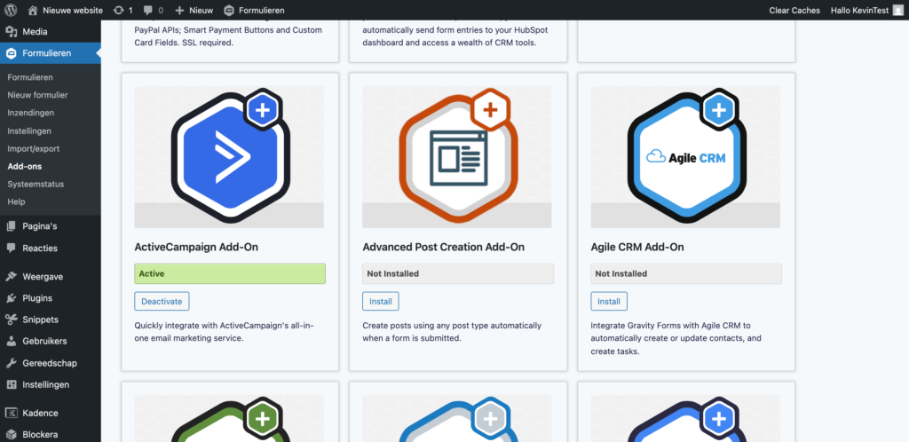Image resolution: width=909 pixels, height=442 pixels.
Task: Open the Nieuwe website home icon
Action: 33,10
